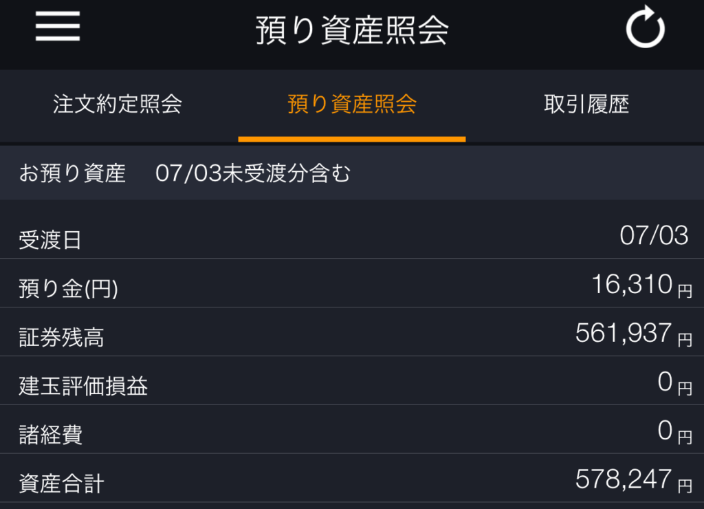Tap the 561,937 円 securities balance
Viewport: 704px width, 509px height.
pyautogui.click(x=633, y=334)
